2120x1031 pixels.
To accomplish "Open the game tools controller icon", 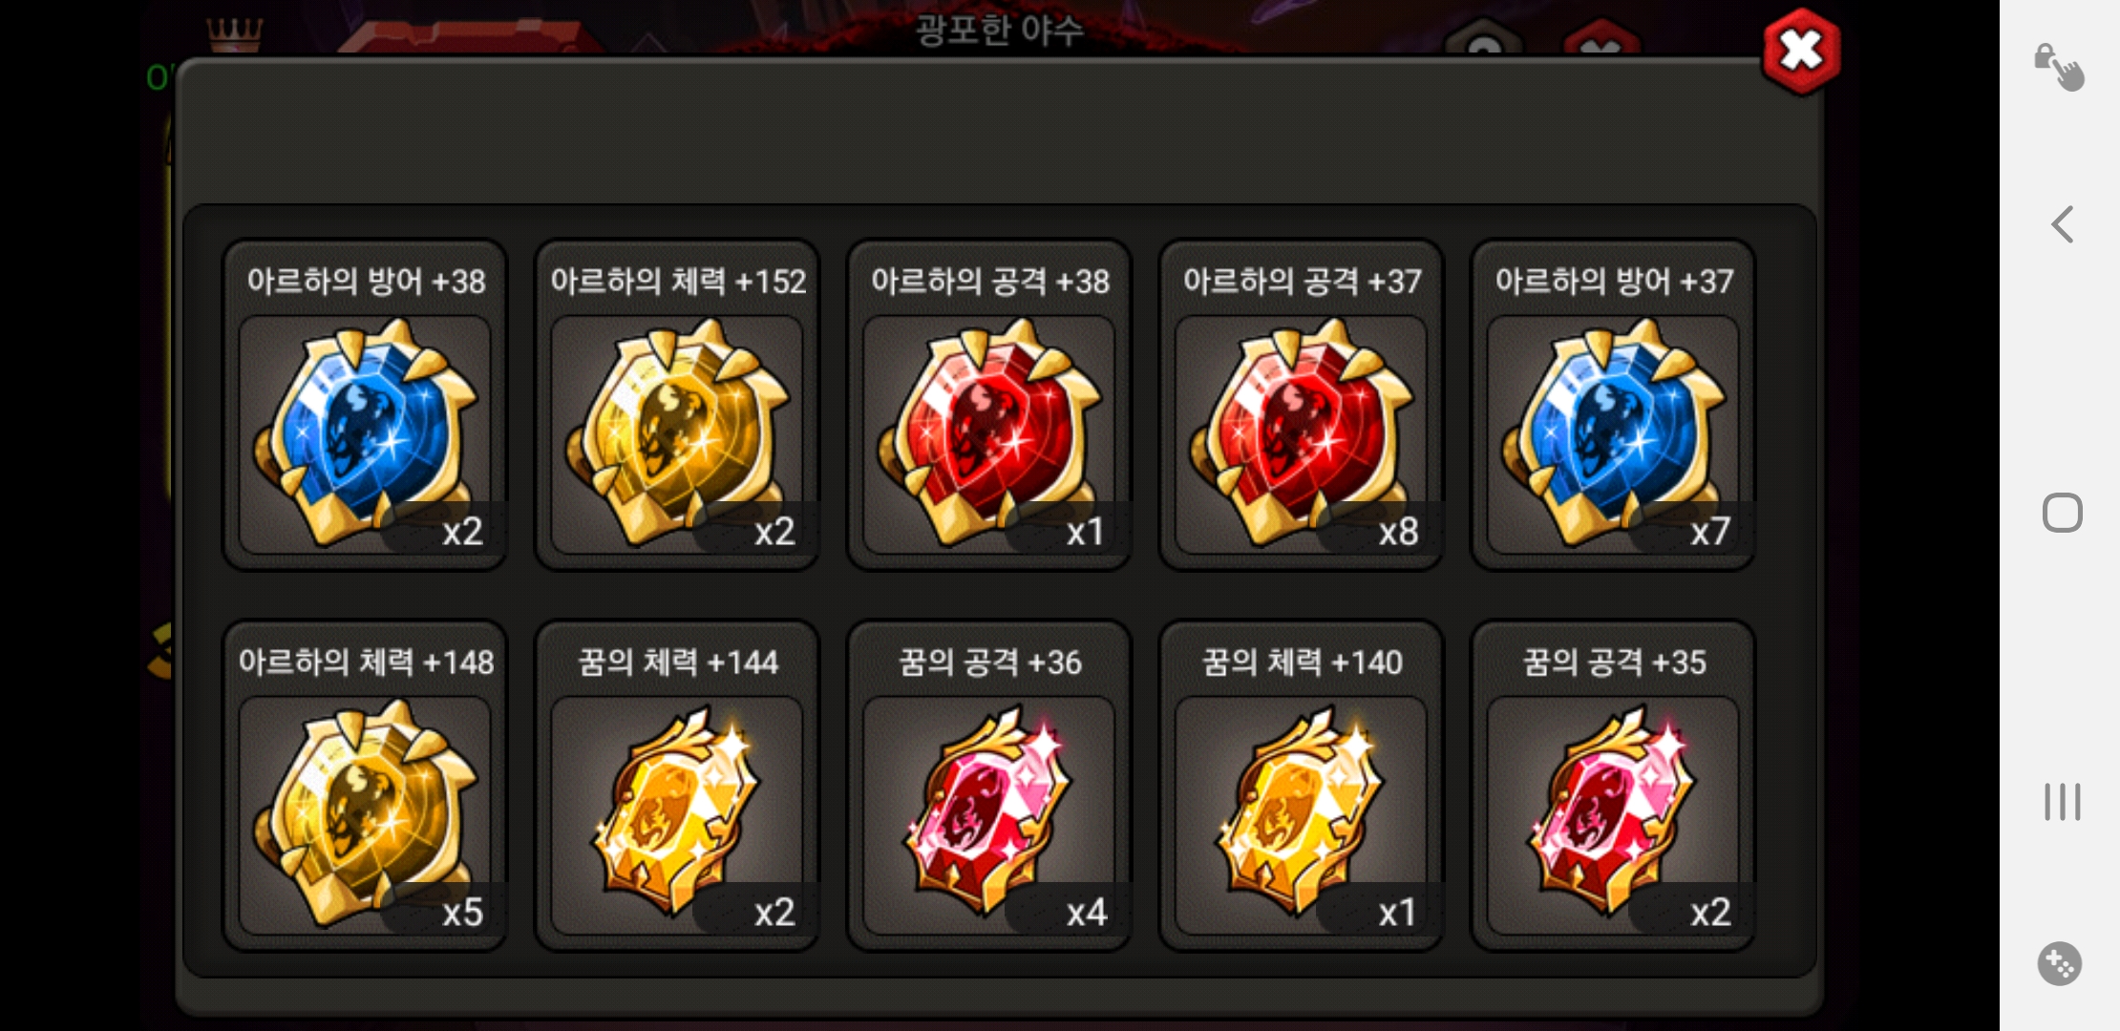I will (2060, 964).
